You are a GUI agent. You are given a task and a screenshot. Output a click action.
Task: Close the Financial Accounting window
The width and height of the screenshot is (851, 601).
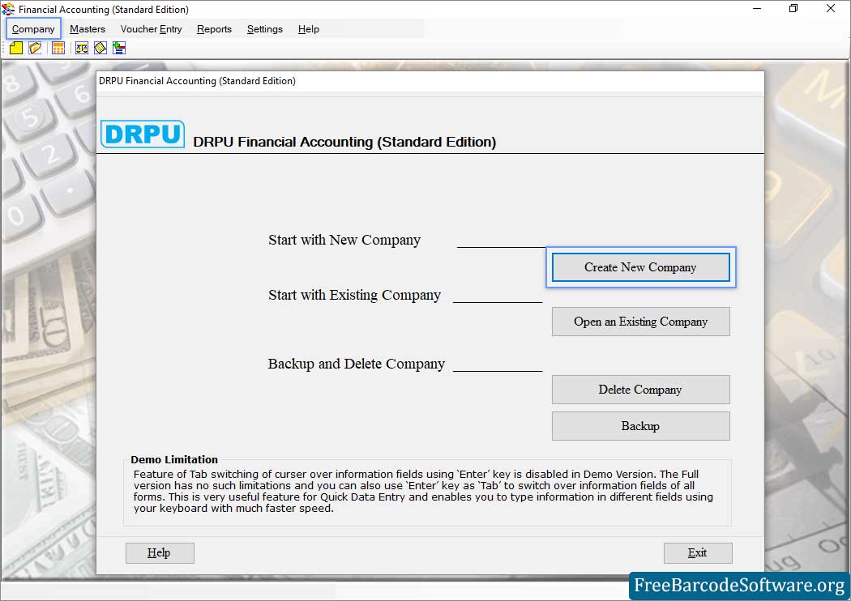[x=831, y=9]
